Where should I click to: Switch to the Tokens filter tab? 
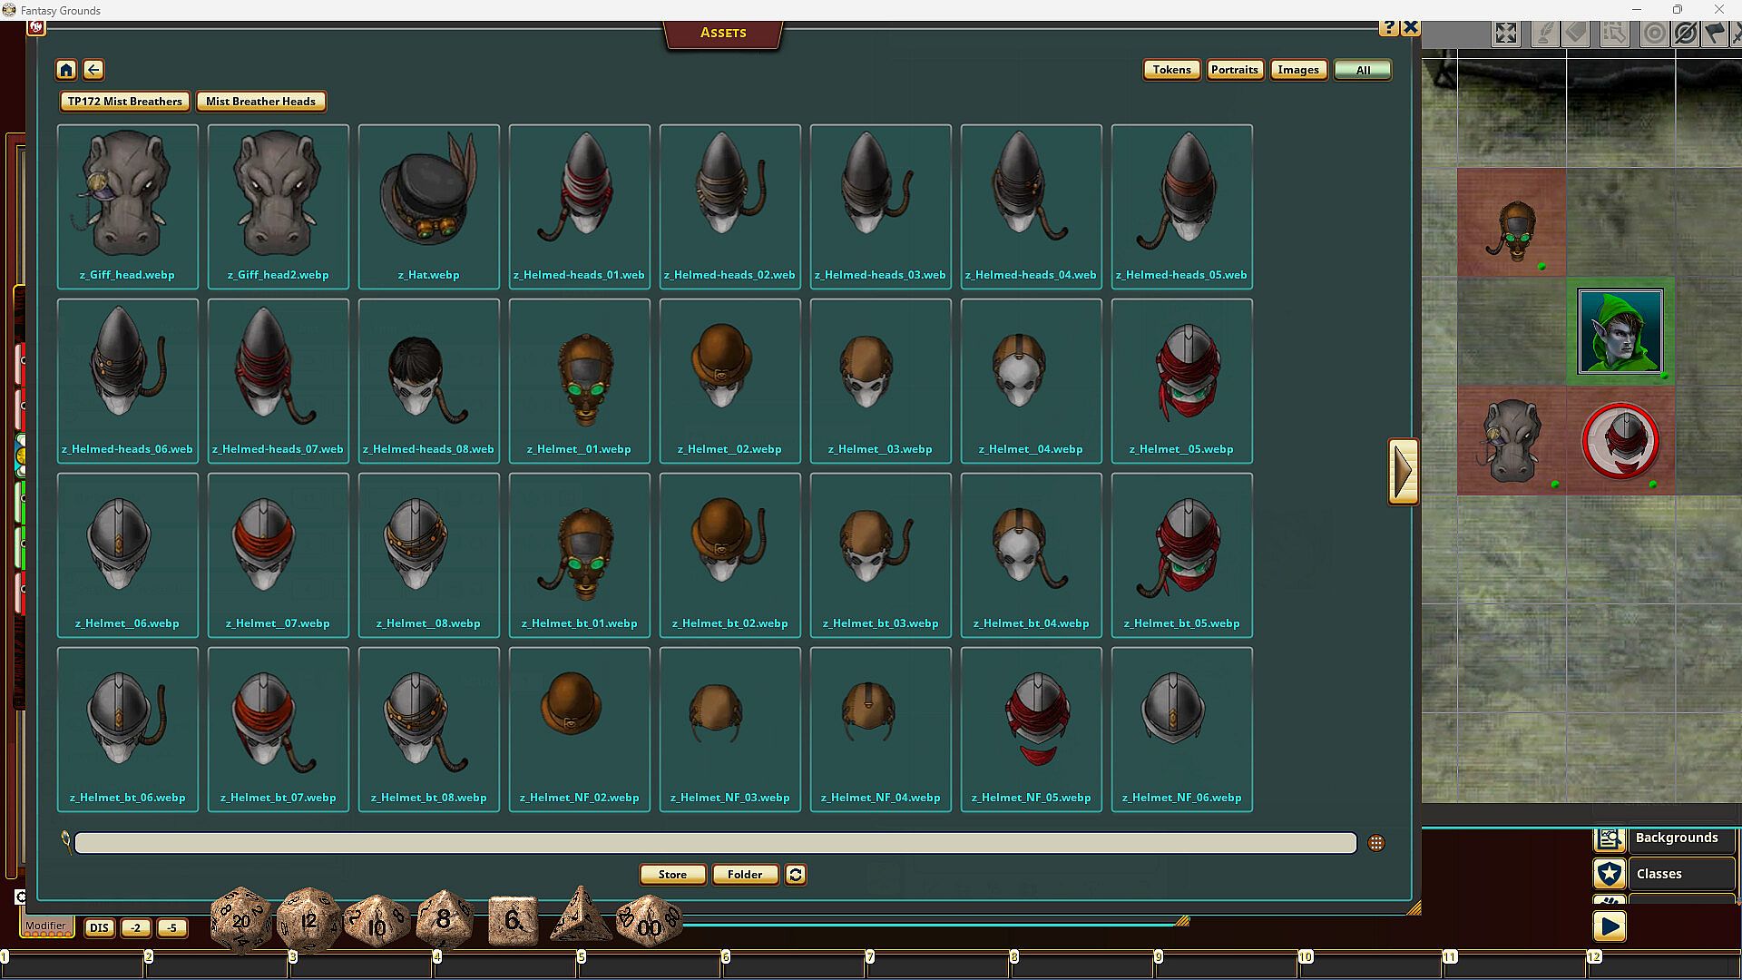click(x=1171, y=70)
